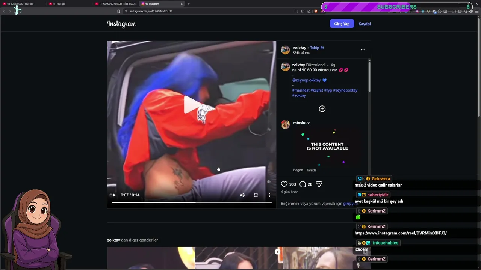Open the video in fullscreen mode
Viewport: 481px width, 270px height.
click(256, 195)
